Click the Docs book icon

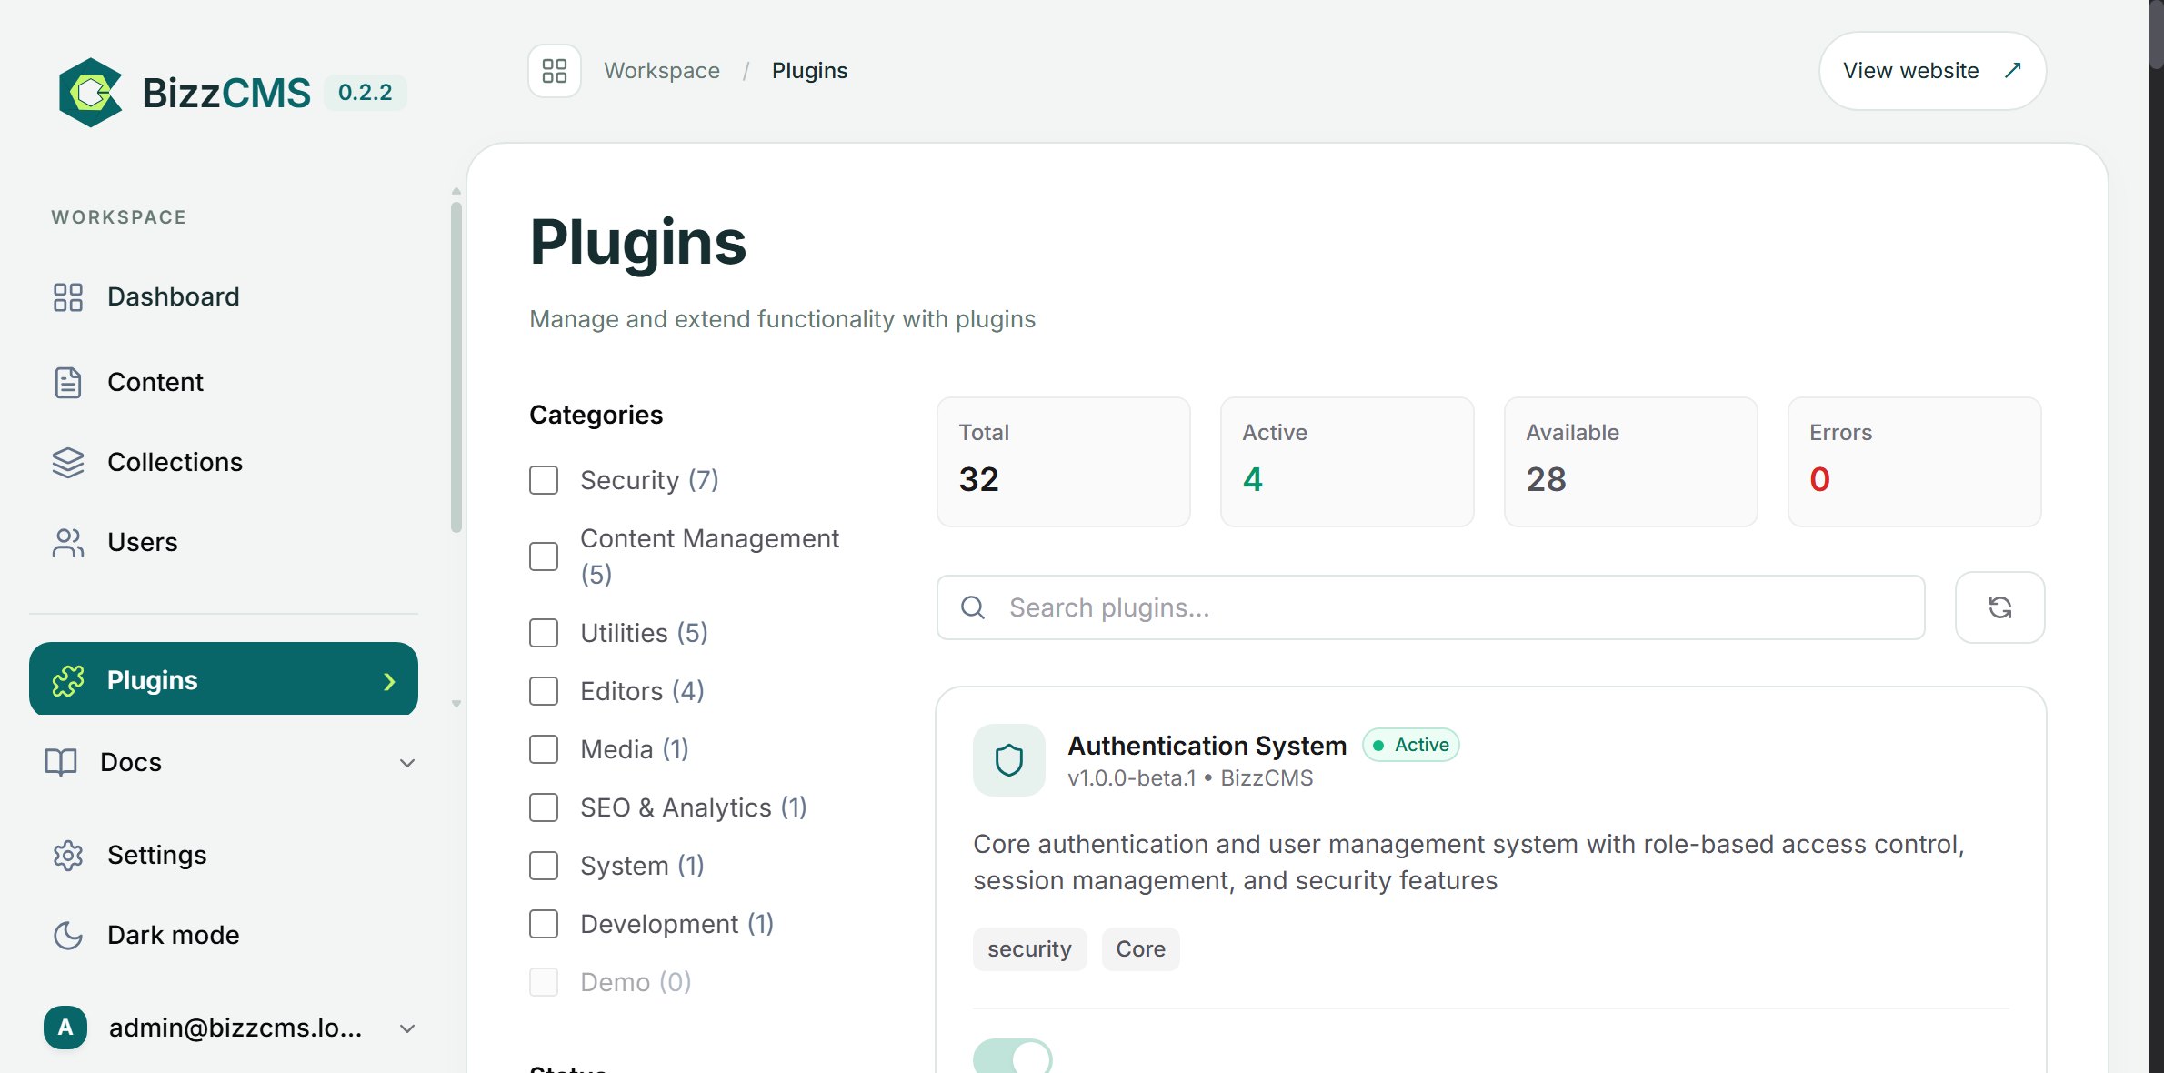[61, 762]
